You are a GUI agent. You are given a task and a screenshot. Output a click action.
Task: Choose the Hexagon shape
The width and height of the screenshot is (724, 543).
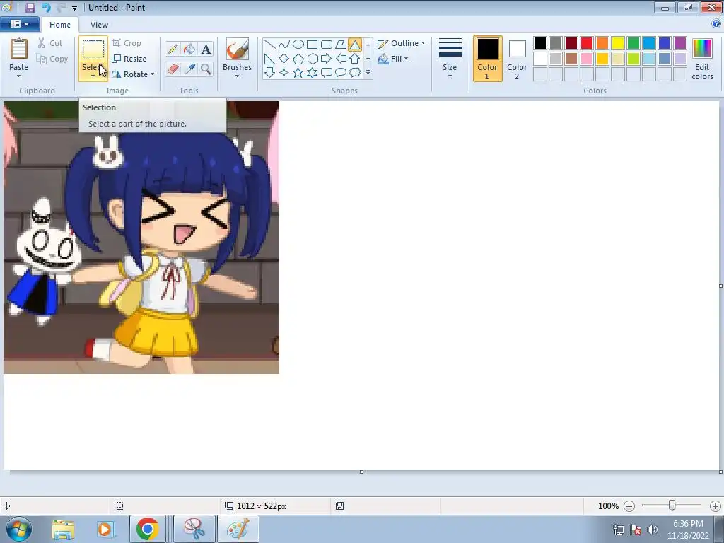pos(312,59)
